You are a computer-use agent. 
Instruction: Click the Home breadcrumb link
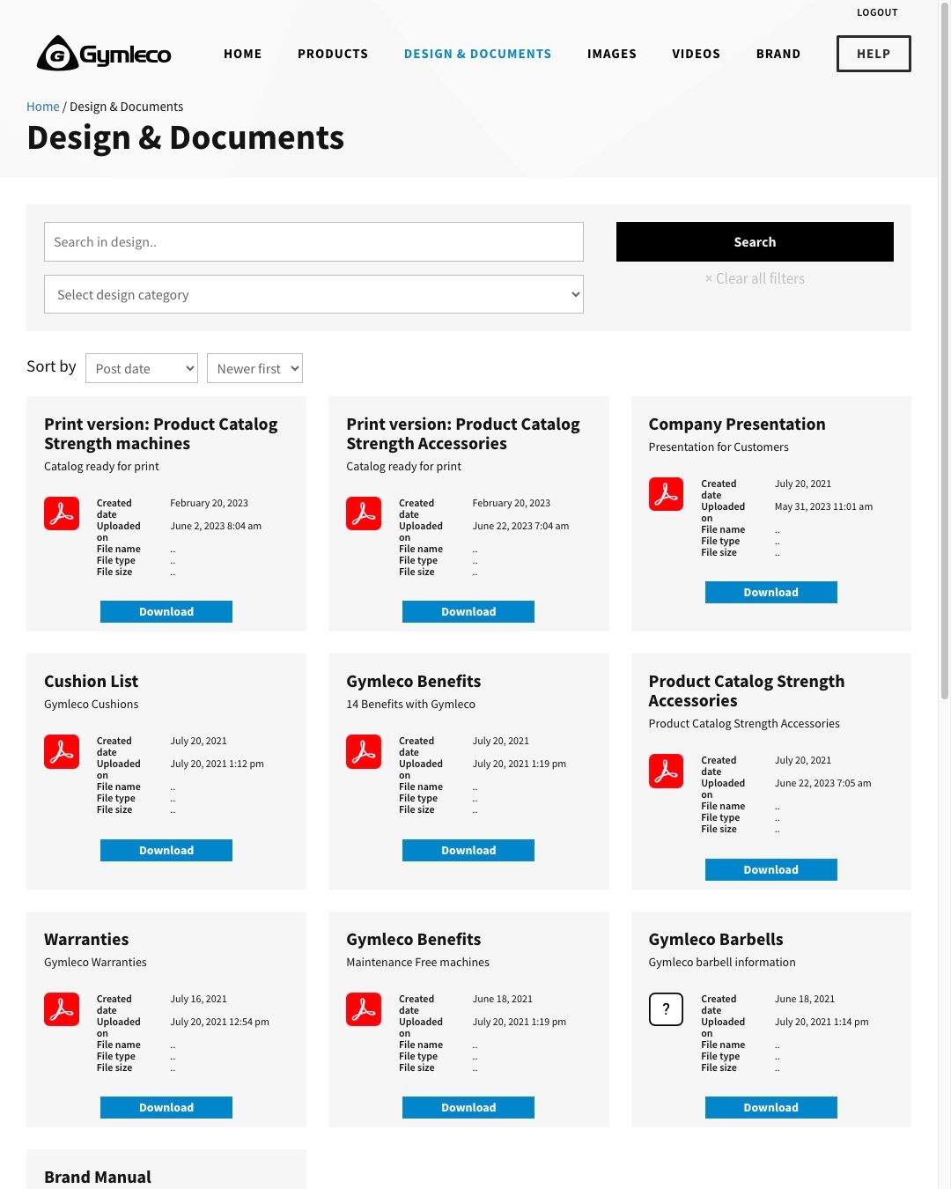tap(43, 107)
